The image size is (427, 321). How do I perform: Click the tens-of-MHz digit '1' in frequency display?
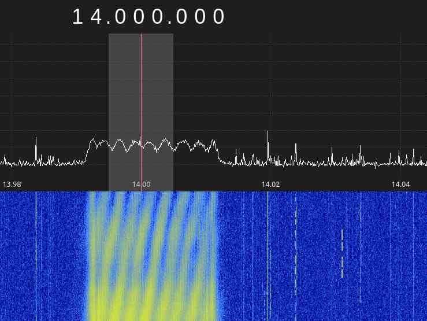[78, 17]
